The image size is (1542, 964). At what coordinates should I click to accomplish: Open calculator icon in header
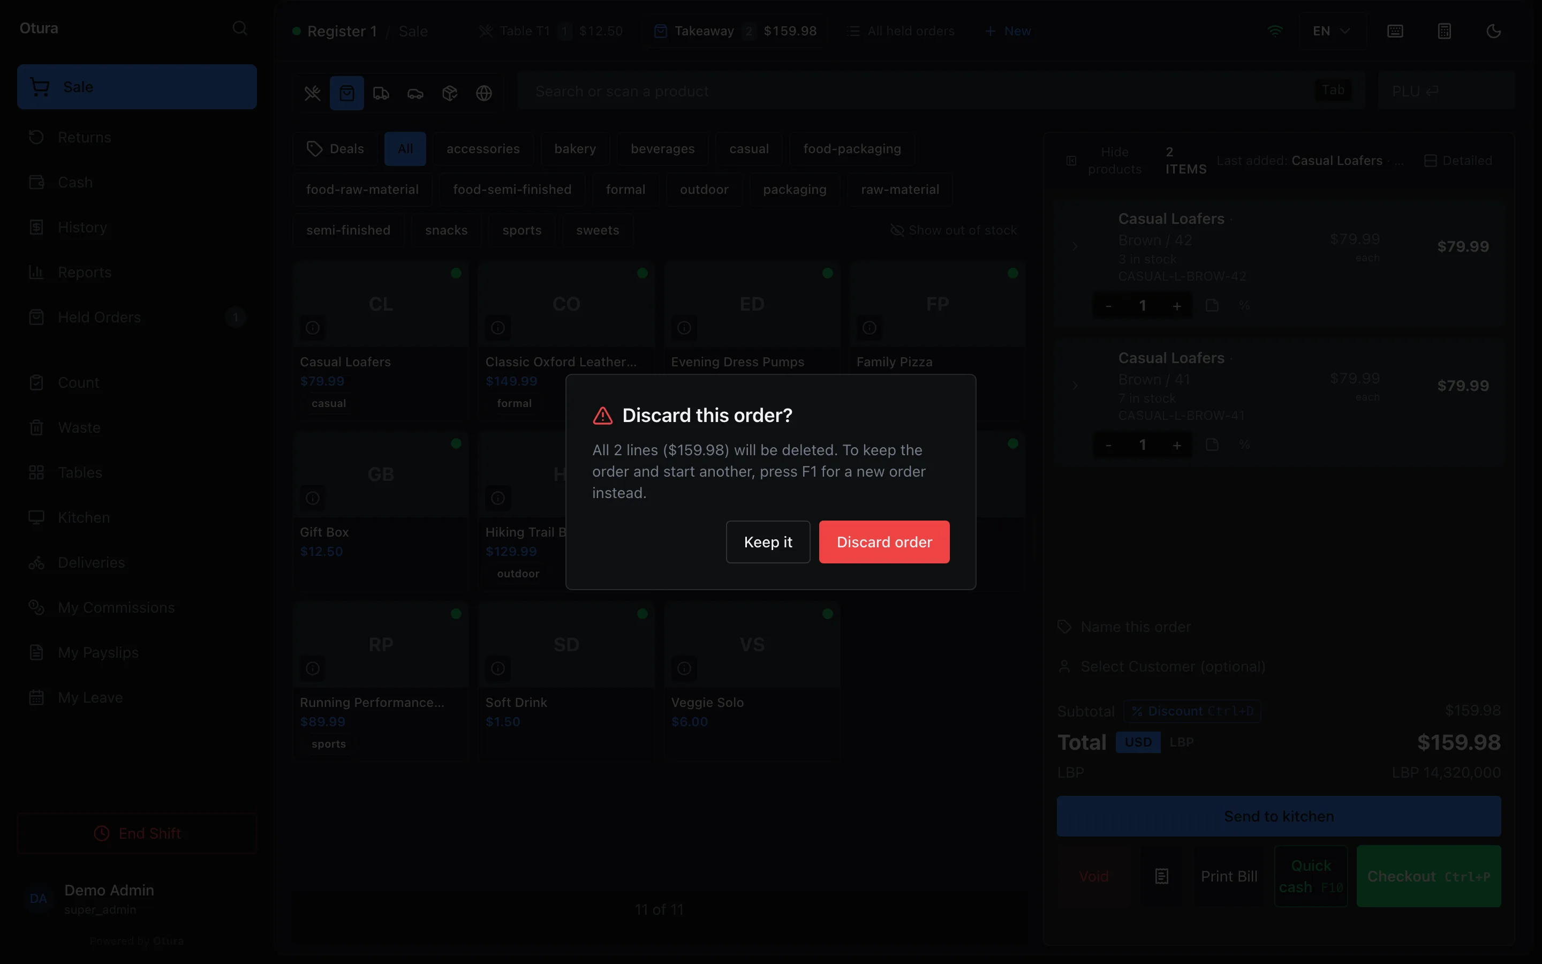1445,31
